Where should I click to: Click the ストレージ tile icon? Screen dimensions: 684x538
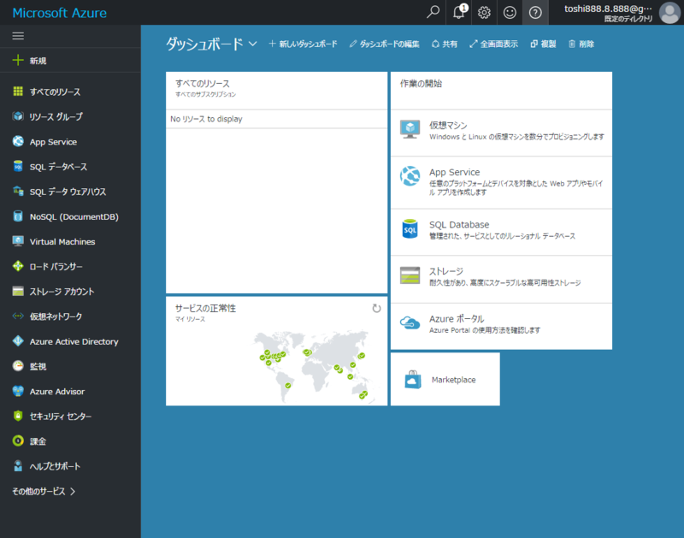(x=410, y=275)
